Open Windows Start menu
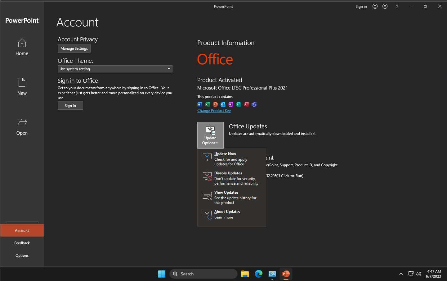The width and height of the screenshot is (447, 281). click(162, 274)
